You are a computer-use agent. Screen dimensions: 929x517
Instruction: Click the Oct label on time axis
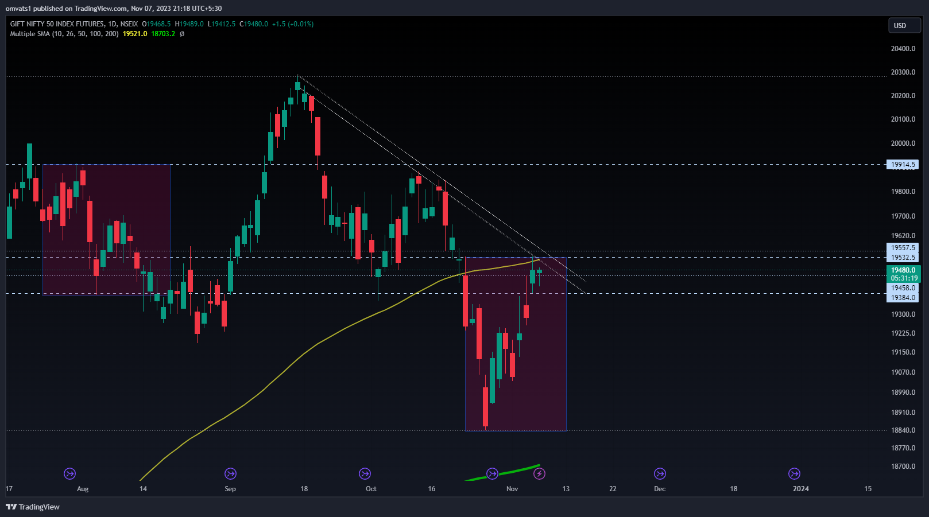(371, 489)
